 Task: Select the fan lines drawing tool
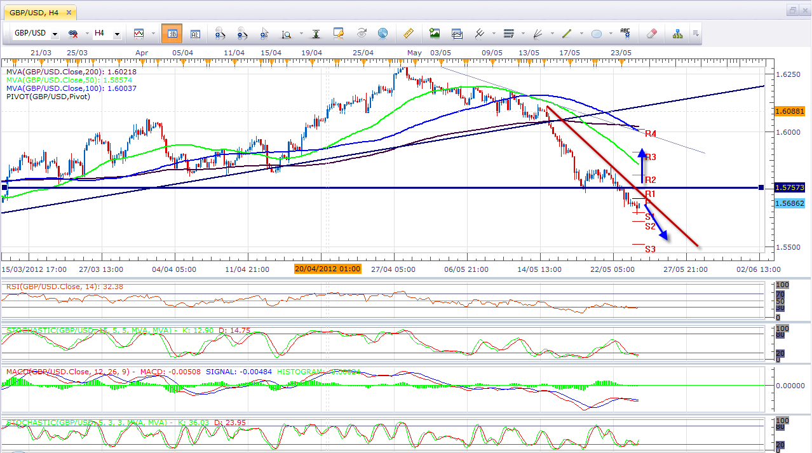[x=538, y=33]
